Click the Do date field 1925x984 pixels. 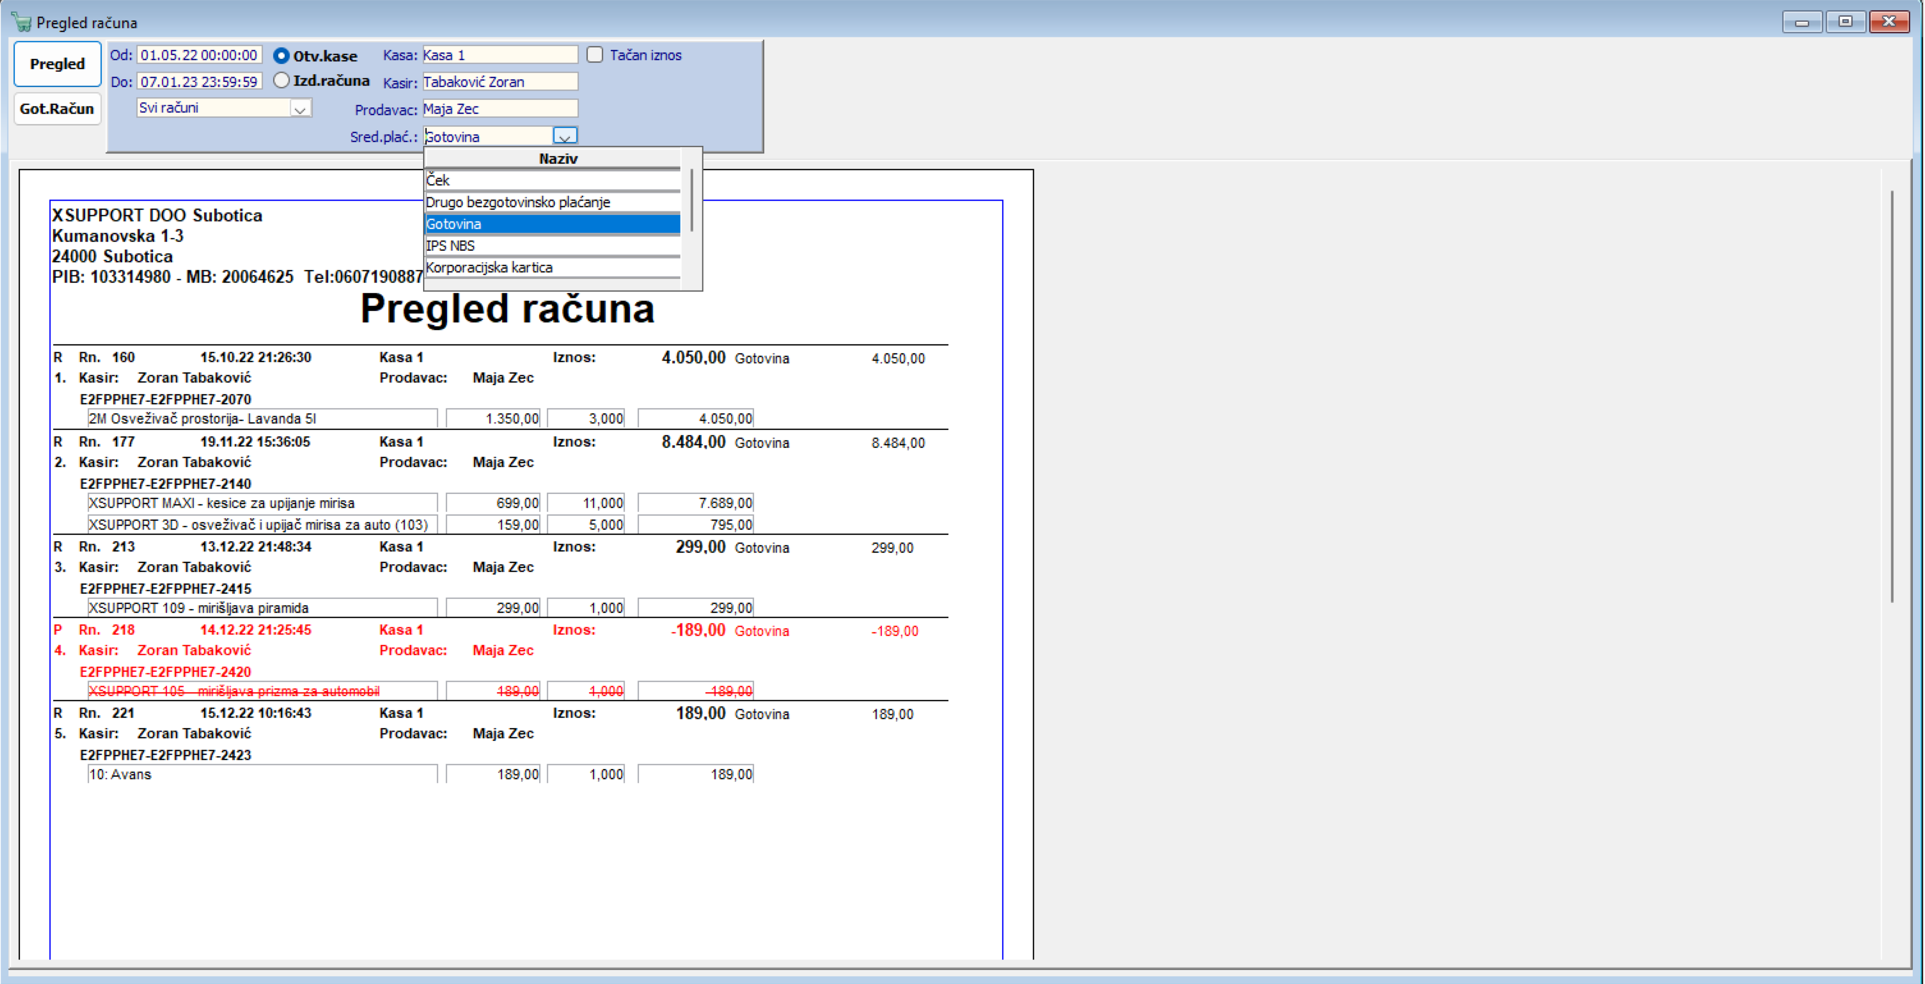(x=200, y=81)
